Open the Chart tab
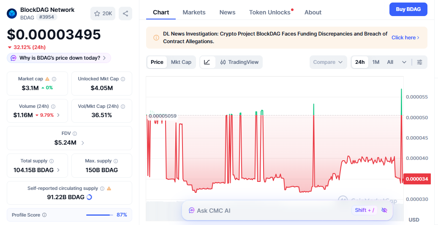438x225 pixels. pos(161,12)
